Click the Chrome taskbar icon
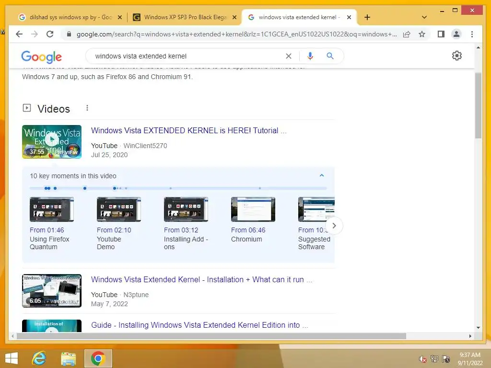The width and height of the screenshot is (491, 368). (x=98, y=358)
